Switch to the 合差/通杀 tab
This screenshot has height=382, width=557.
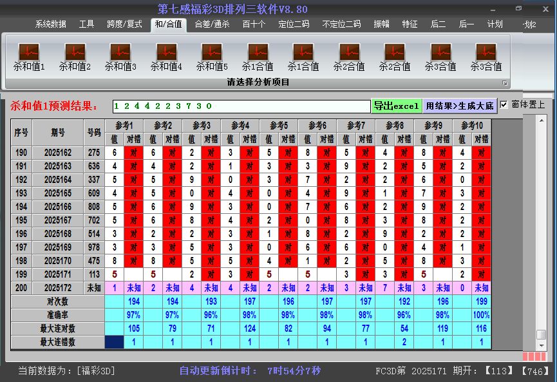tap(212, 24)
